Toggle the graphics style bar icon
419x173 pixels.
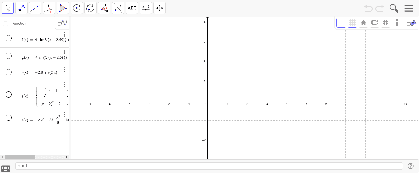(x=411, y=23)
